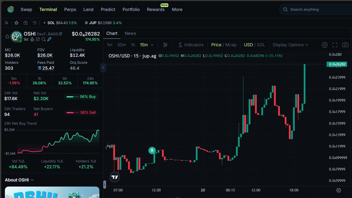Click the Jupiter logo icon
The image size is (352, 198).
pos(11,9)
